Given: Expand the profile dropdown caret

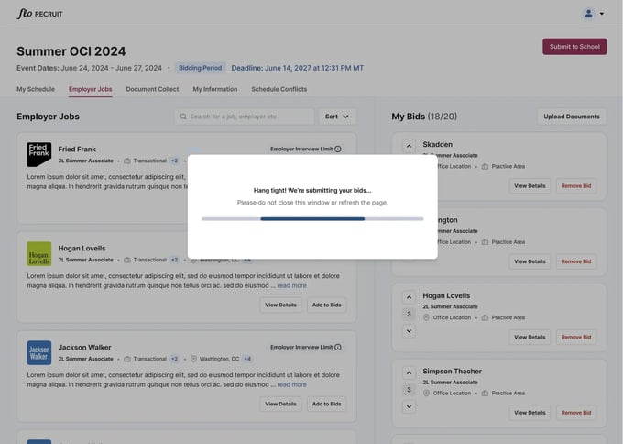Looking at the screenshot, I should (602, 14).
